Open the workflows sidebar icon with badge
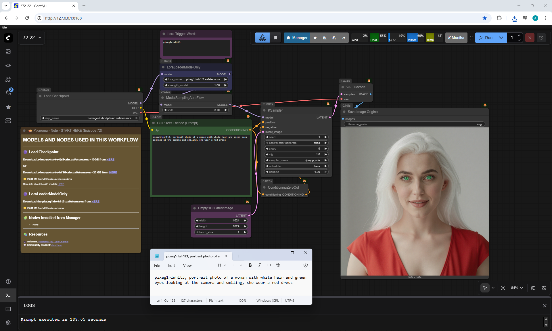 click(x=8, y=93)
